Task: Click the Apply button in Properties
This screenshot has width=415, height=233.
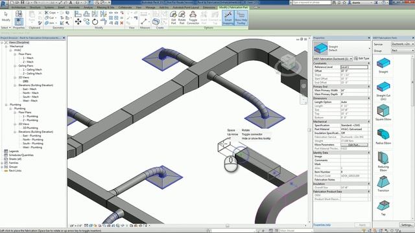Action: 362,225
